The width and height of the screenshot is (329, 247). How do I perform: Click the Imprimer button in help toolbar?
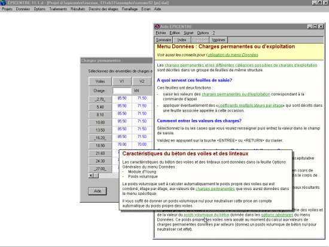(x=218, y=40)
